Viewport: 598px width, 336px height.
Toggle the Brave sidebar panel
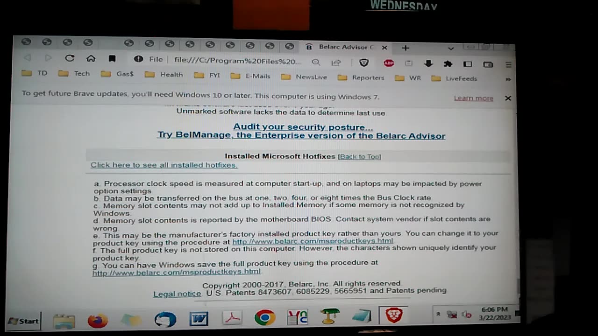pos(468,64)
